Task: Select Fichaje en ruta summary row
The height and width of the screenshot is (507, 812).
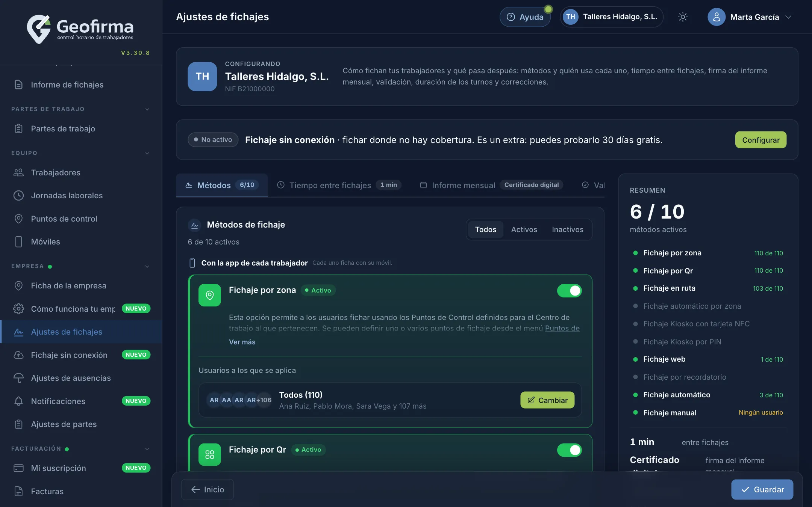Action: click(708, 288)
